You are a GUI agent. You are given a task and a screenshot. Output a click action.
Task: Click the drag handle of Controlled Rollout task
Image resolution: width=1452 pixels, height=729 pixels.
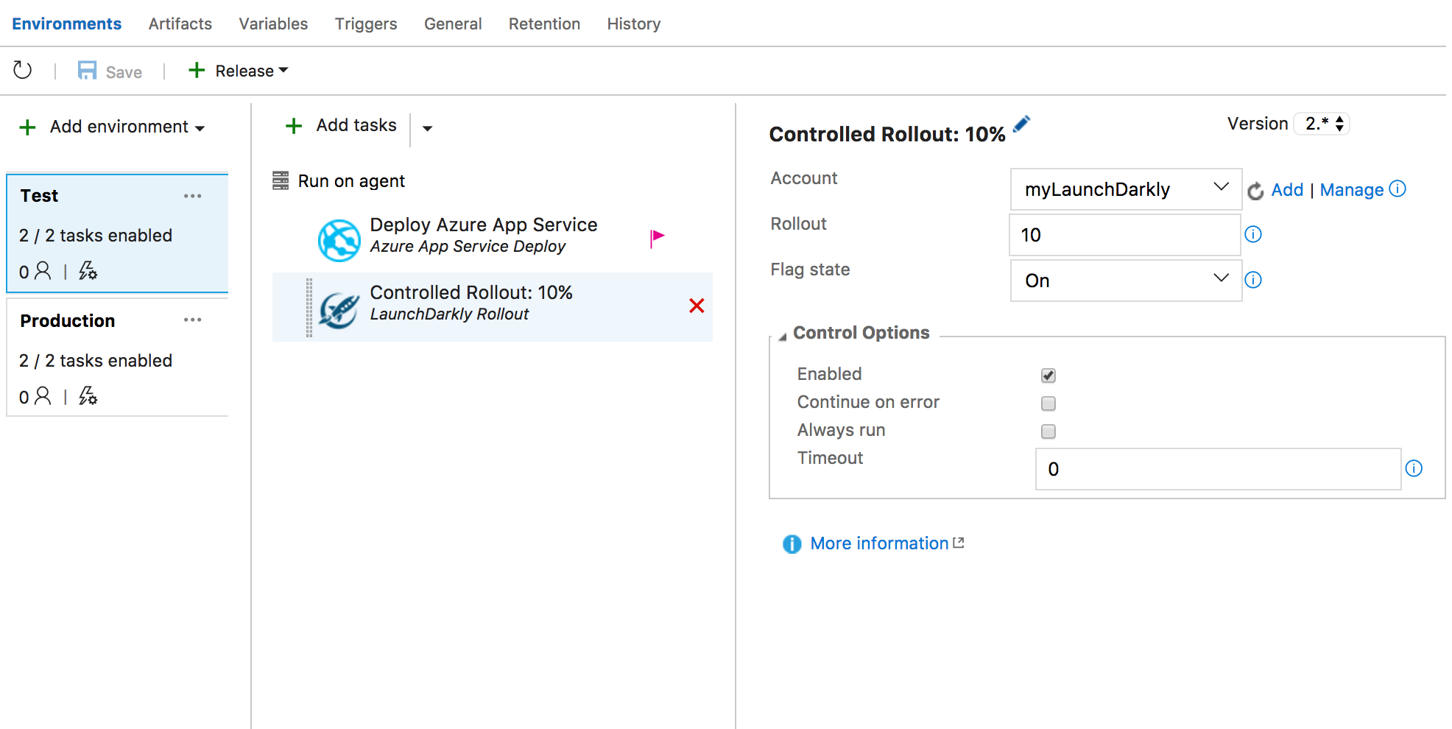click(x=309, y=308)
